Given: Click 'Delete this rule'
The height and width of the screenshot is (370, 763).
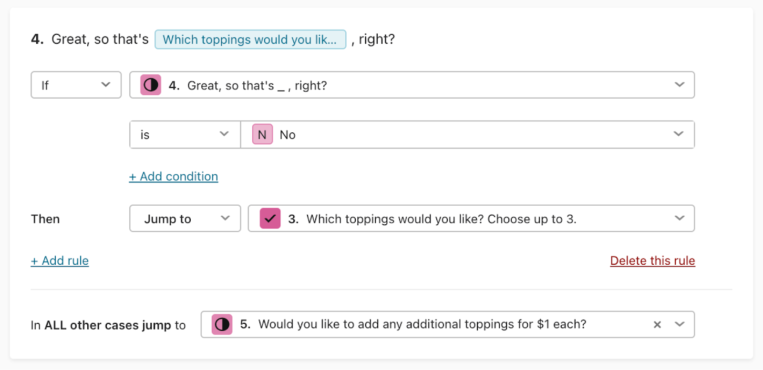Looking at the screenshot, I should [652, 261].
